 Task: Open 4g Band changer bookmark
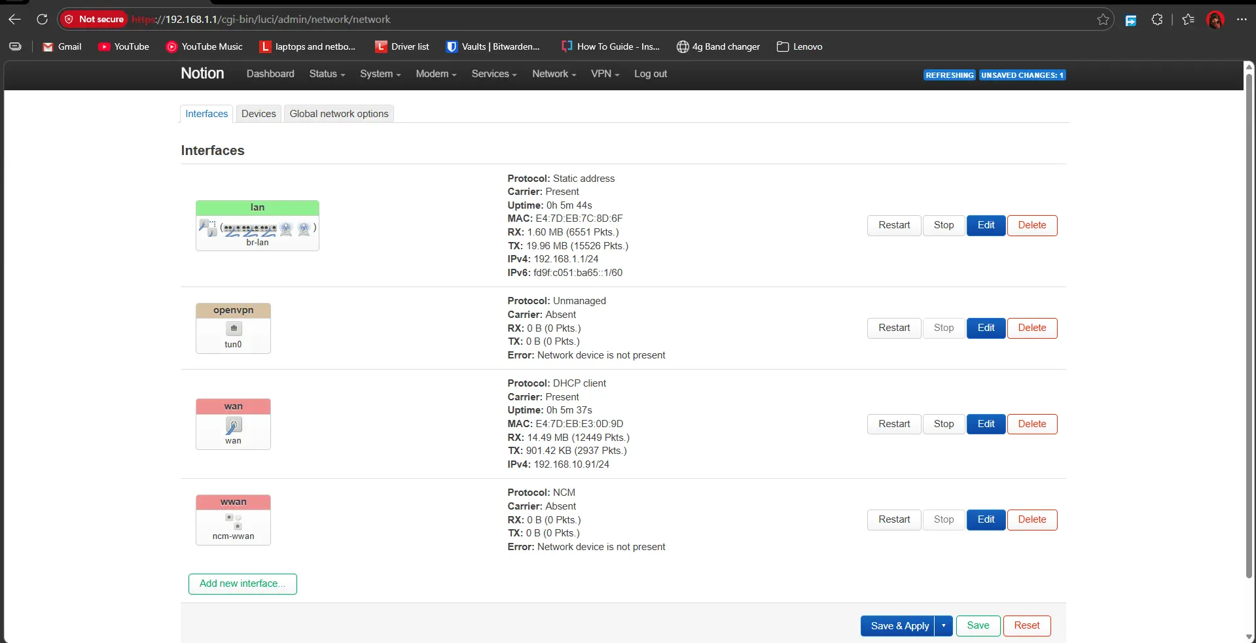pos(718,46)
